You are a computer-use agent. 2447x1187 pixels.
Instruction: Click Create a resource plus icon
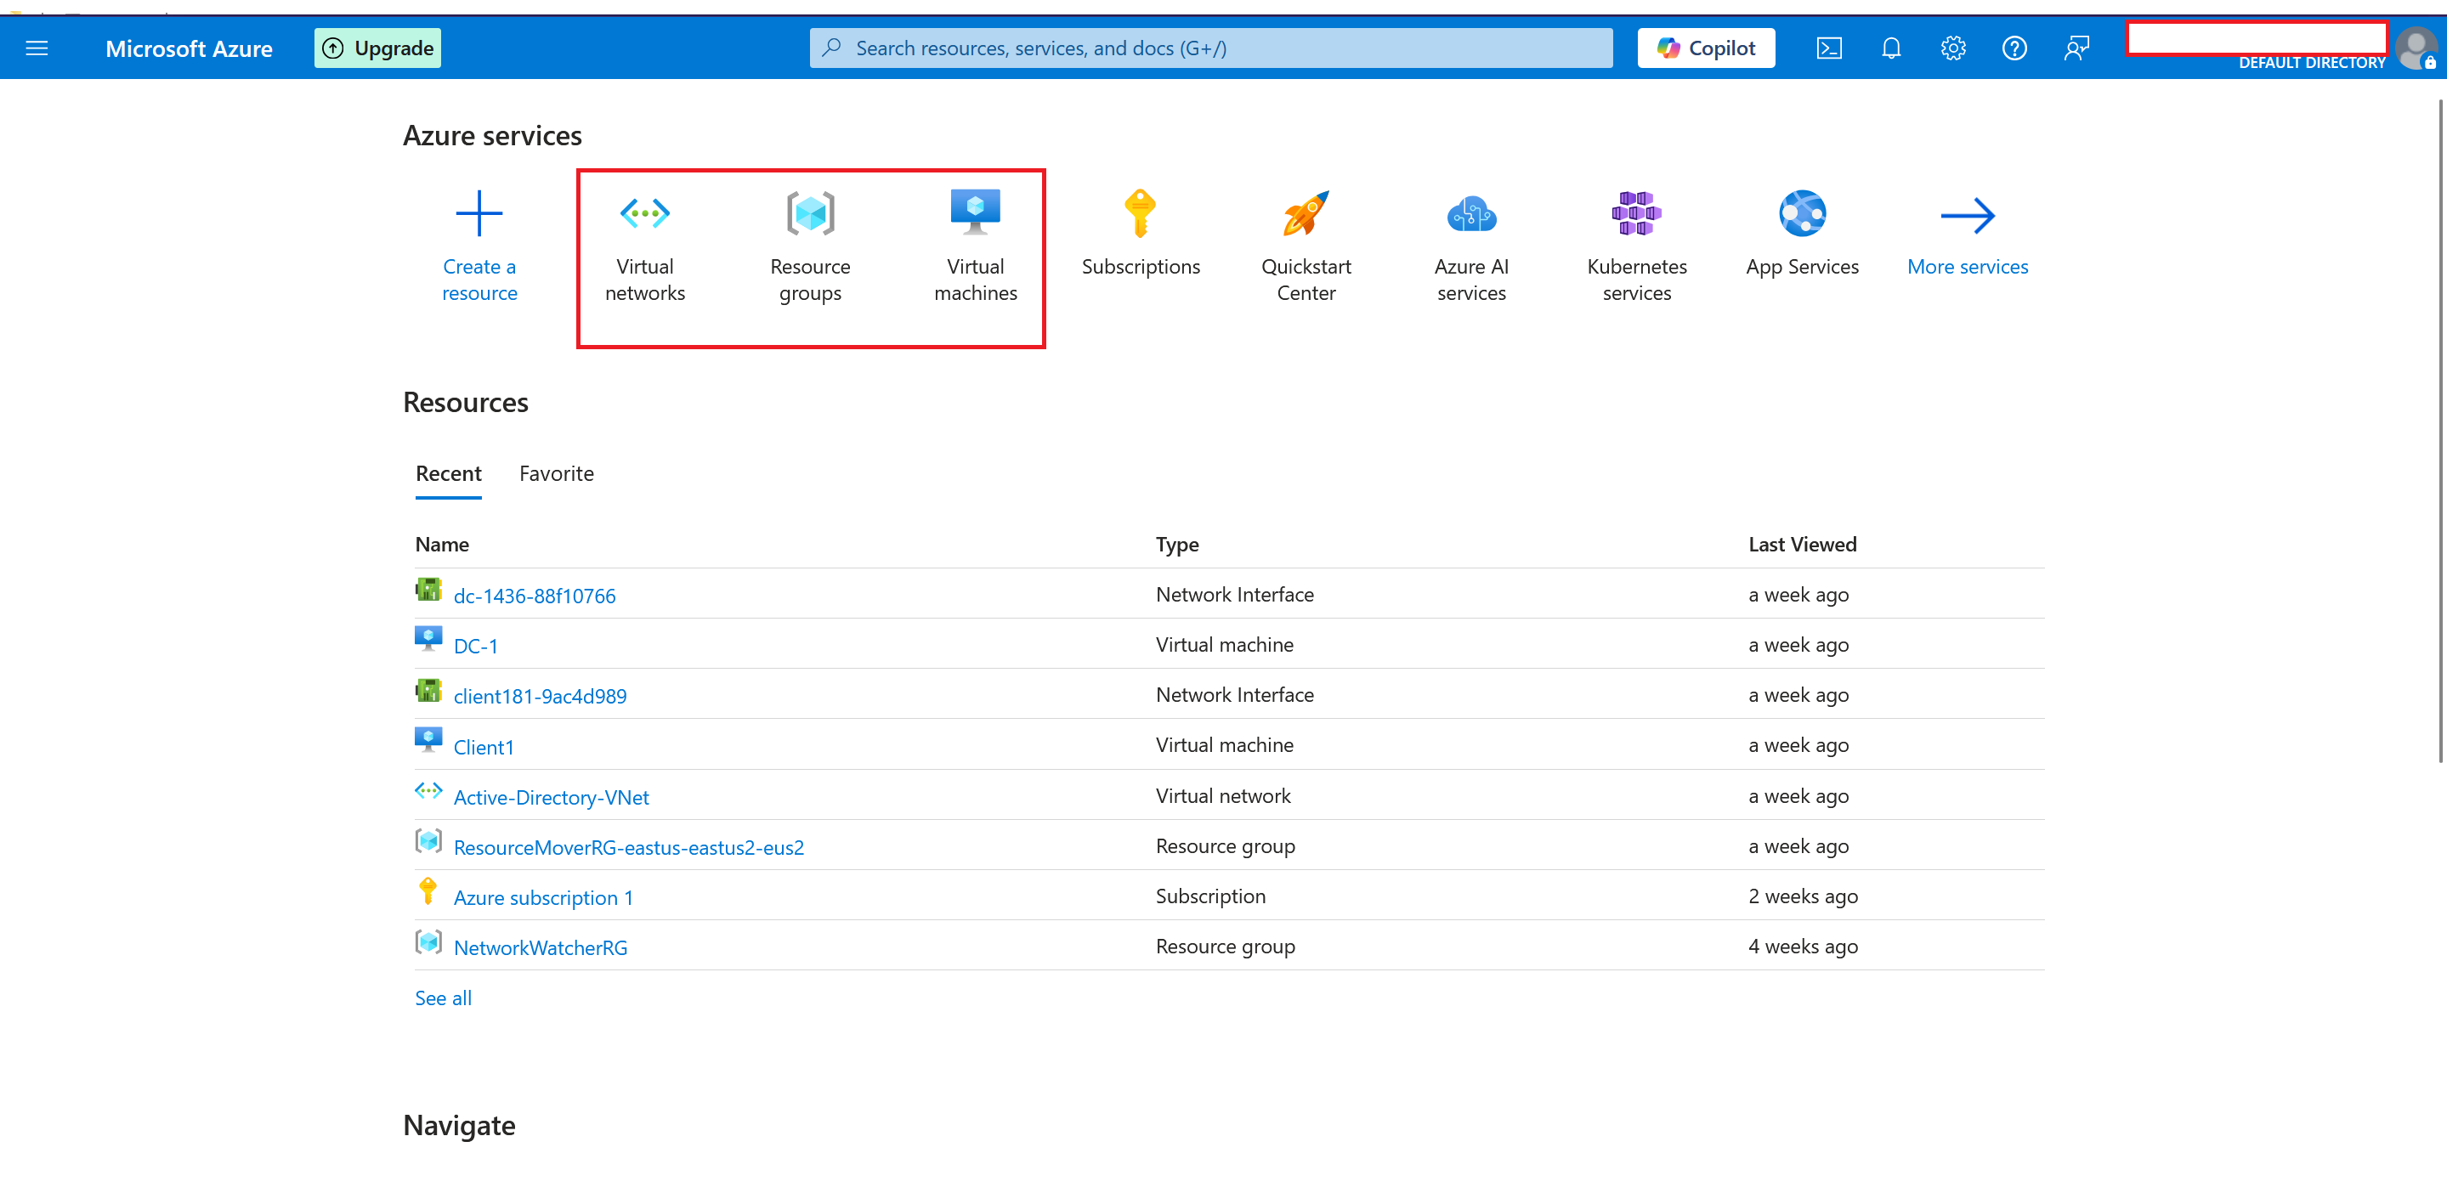[x=479, y=213]
